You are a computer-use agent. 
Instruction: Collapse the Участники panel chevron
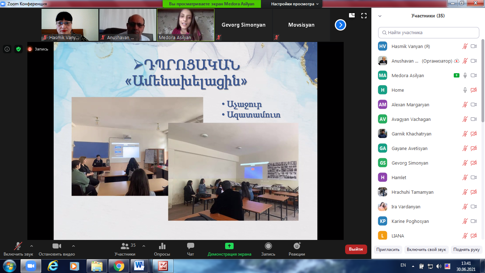(380, 16)
